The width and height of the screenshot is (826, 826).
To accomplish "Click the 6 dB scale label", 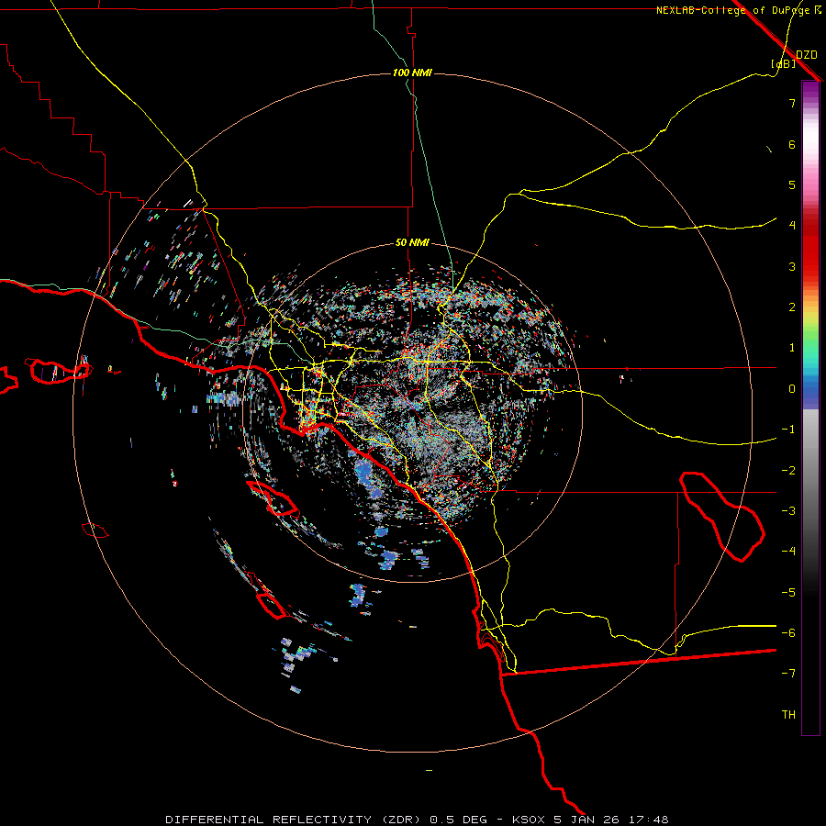I will coord(792,144).
